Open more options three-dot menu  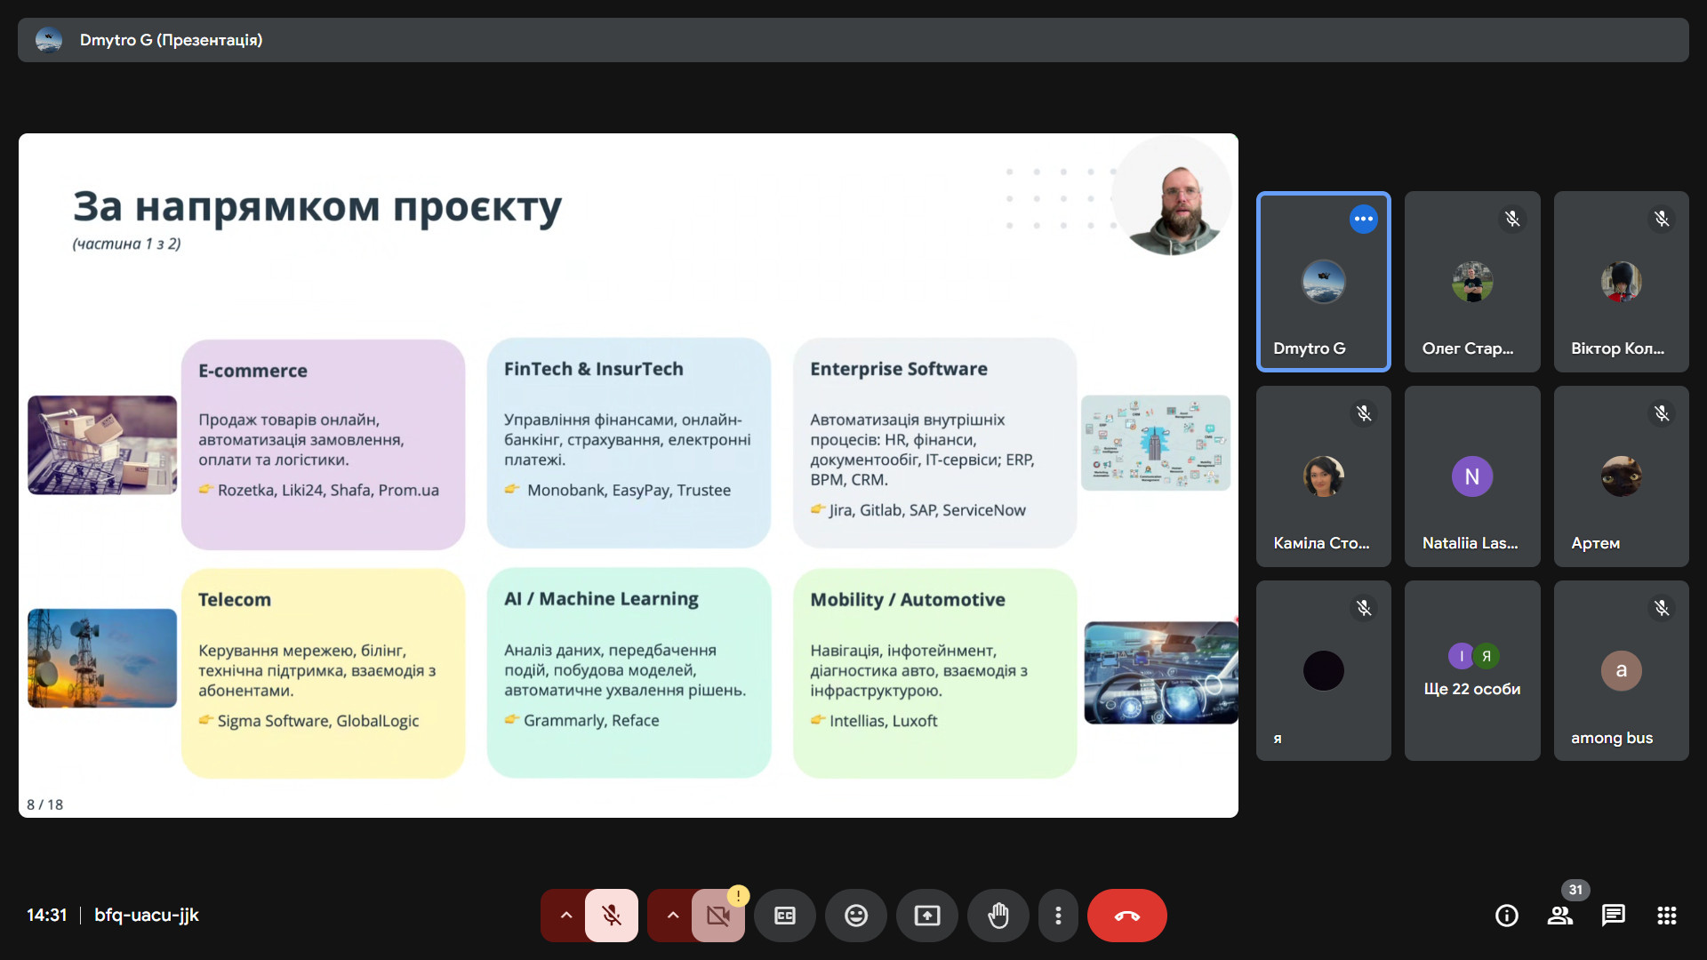click(1058, 916)
